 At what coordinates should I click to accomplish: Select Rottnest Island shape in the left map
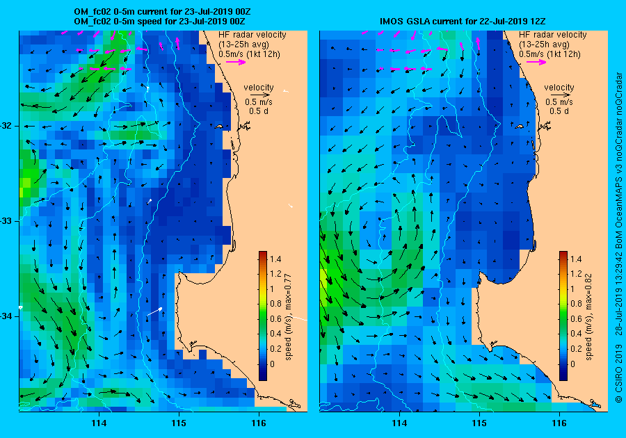(218, 127)
